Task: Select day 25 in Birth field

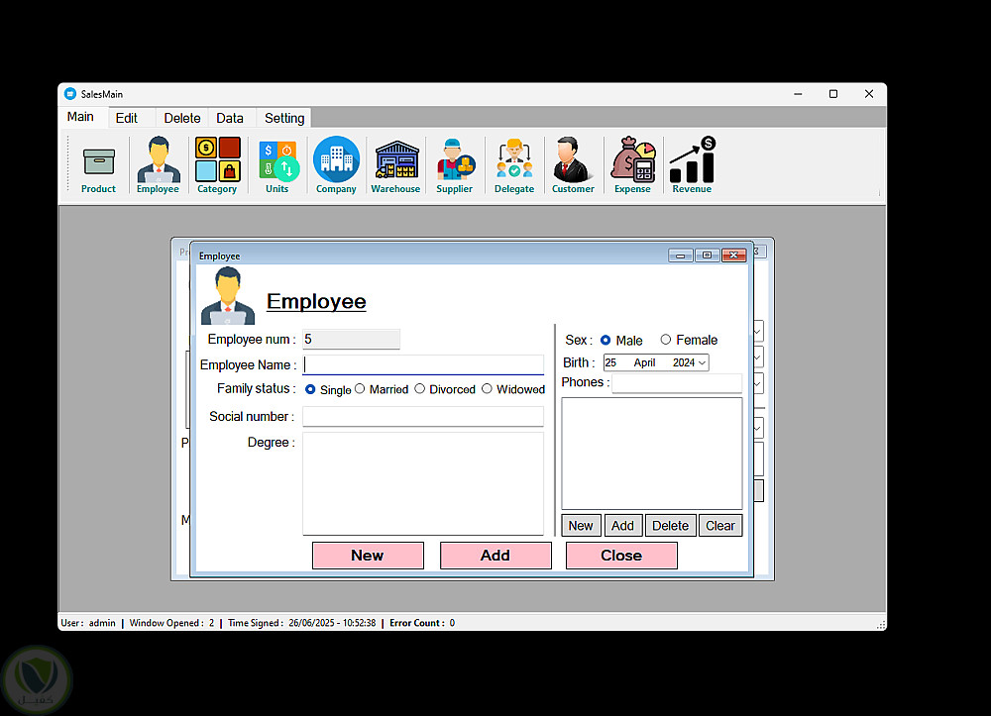Action: [611, 362]
